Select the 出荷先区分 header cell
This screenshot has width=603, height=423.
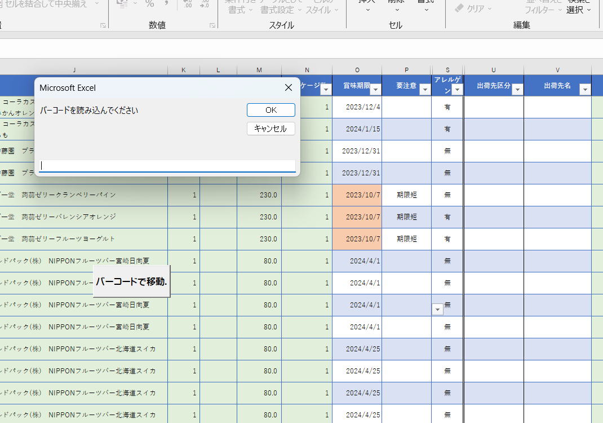click(x=494, y=86)
